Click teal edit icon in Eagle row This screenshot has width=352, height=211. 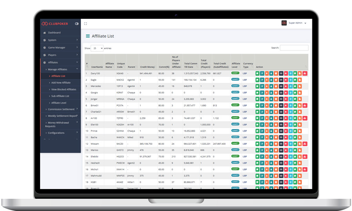tap(262, 80)
